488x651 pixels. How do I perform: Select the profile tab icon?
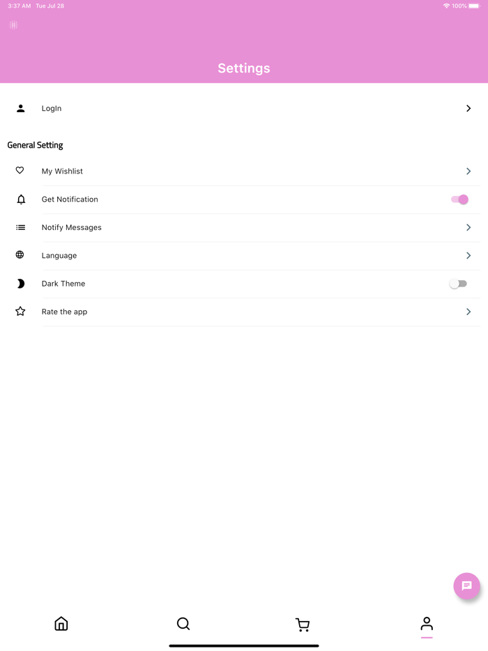(x=427, y=624)
